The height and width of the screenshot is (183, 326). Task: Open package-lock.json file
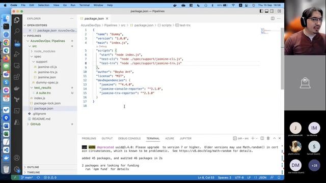point(47,103)
